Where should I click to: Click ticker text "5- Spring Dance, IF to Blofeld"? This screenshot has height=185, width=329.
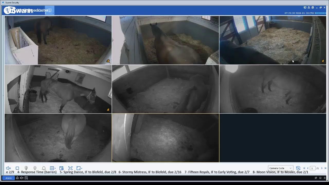(82, 172)
